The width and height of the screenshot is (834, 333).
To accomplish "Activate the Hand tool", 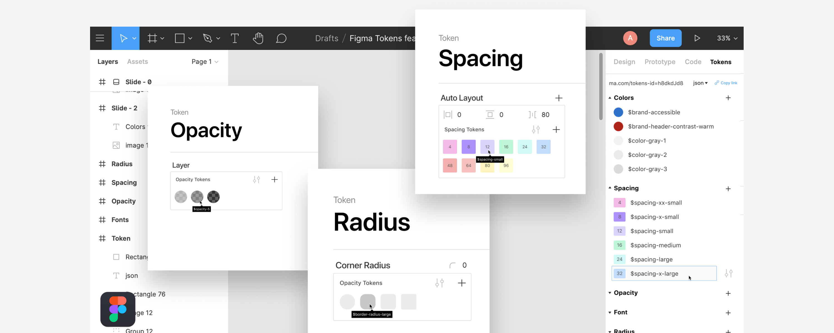I will [x=258, y=38].
